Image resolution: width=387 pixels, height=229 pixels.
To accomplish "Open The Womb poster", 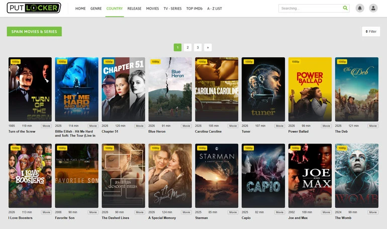I will (357, 176).
